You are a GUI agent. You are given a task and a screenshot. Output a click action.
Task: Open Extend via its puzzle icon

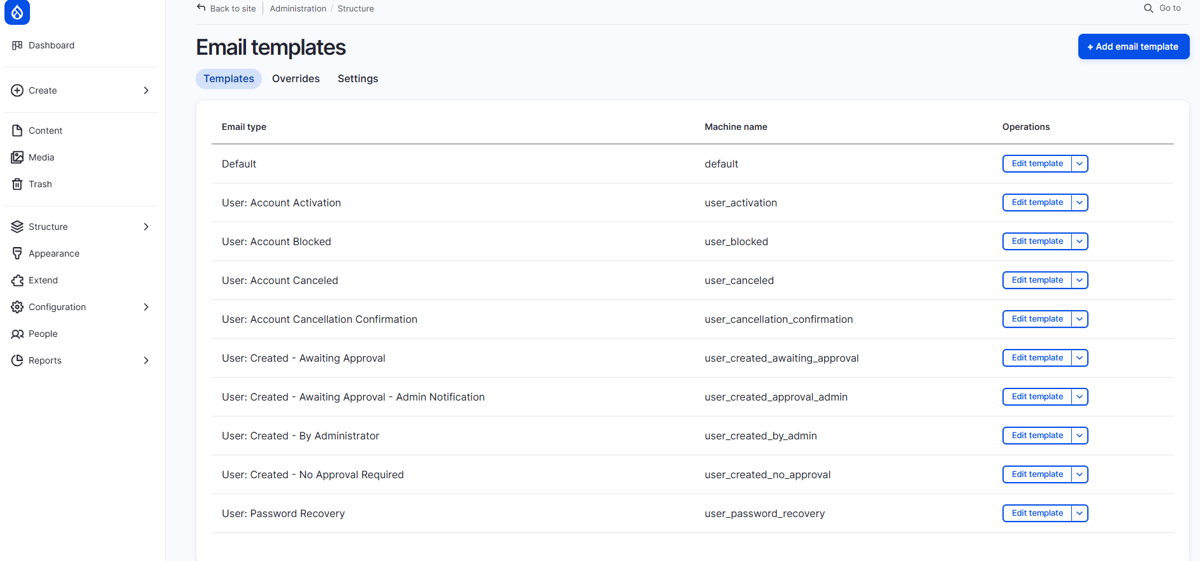[x=17, y=280]
